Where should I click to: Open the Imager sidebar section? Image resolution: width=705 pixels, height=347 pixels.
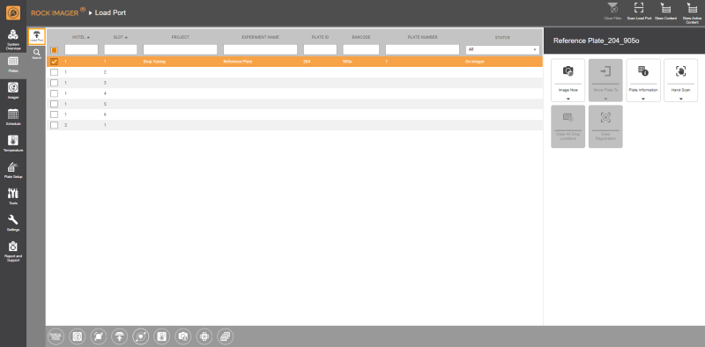pyautogui.click(x=13, y=91)
